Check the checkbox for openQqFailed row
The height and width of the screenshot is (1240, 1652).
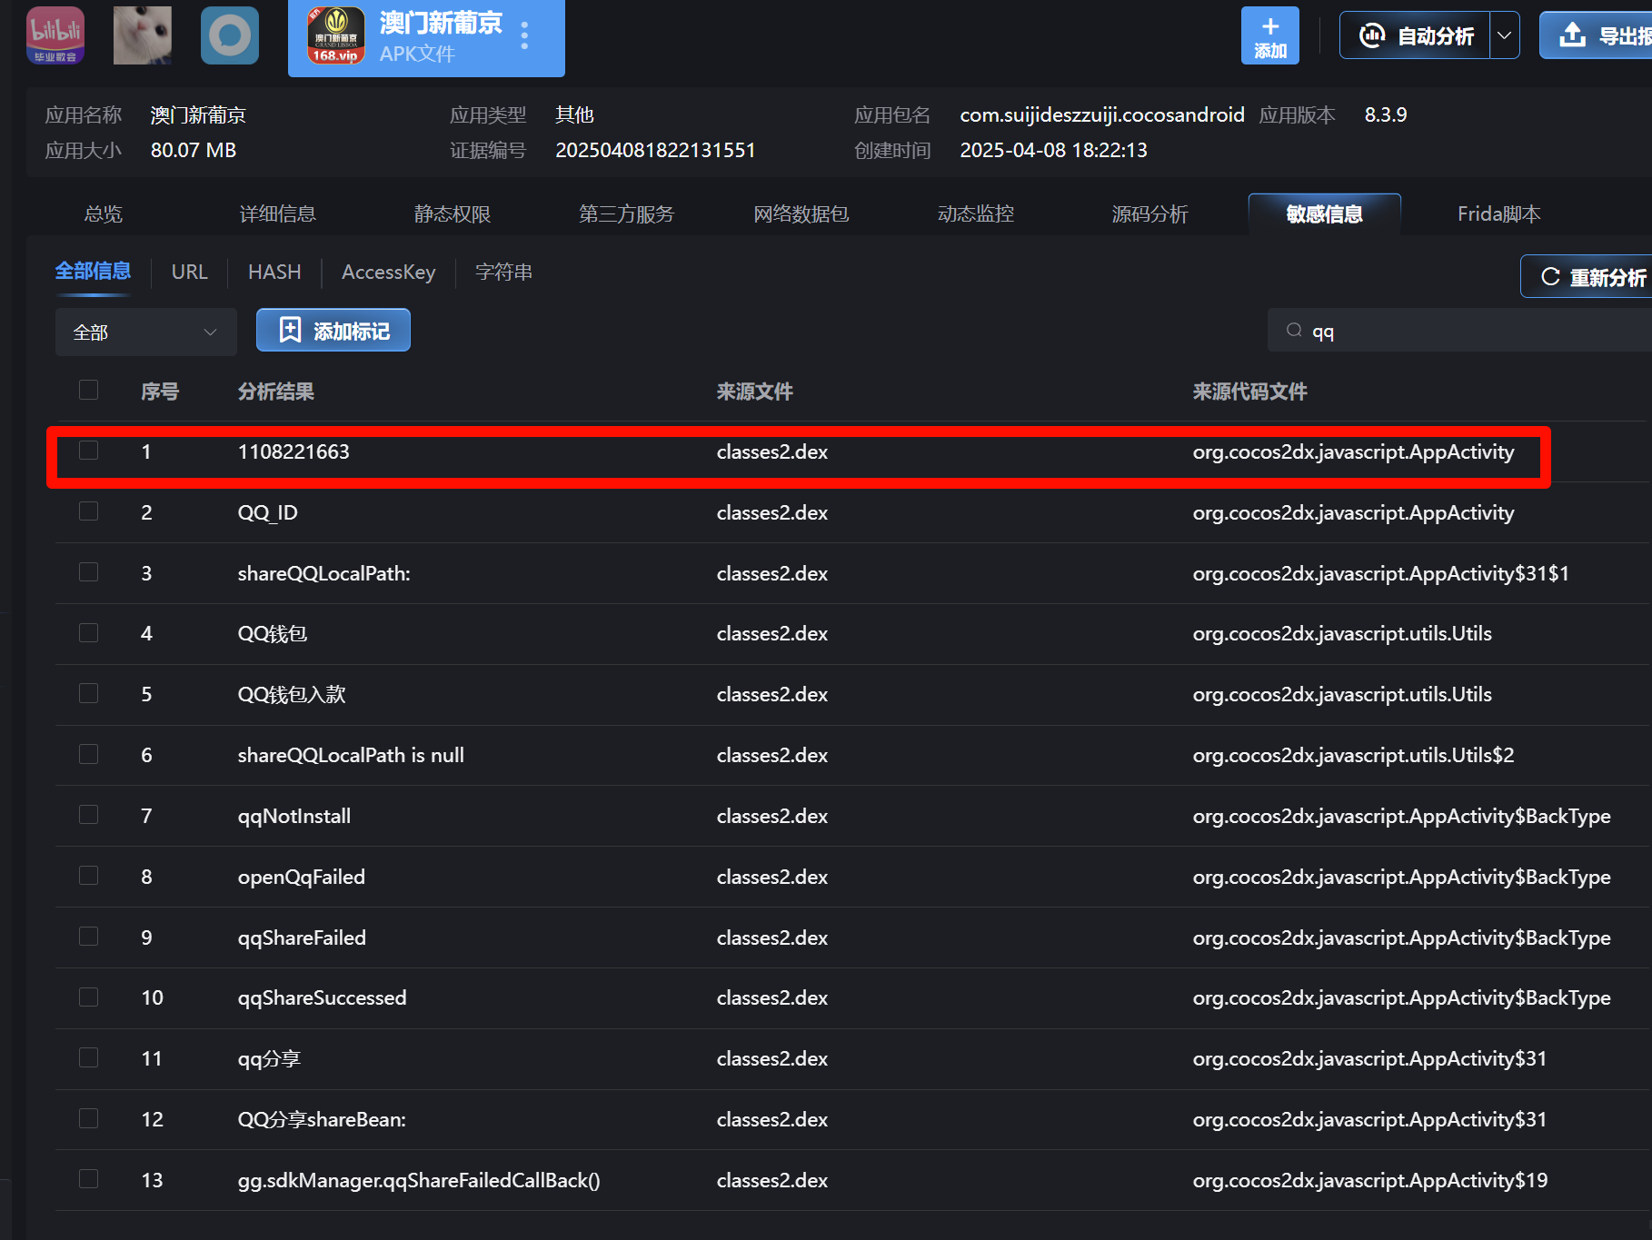(x=88, y=876)
